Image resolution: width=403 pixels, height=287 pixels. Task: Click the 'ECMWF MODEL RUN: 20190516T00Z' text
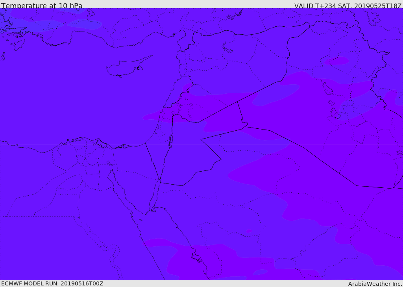(52, 284)
